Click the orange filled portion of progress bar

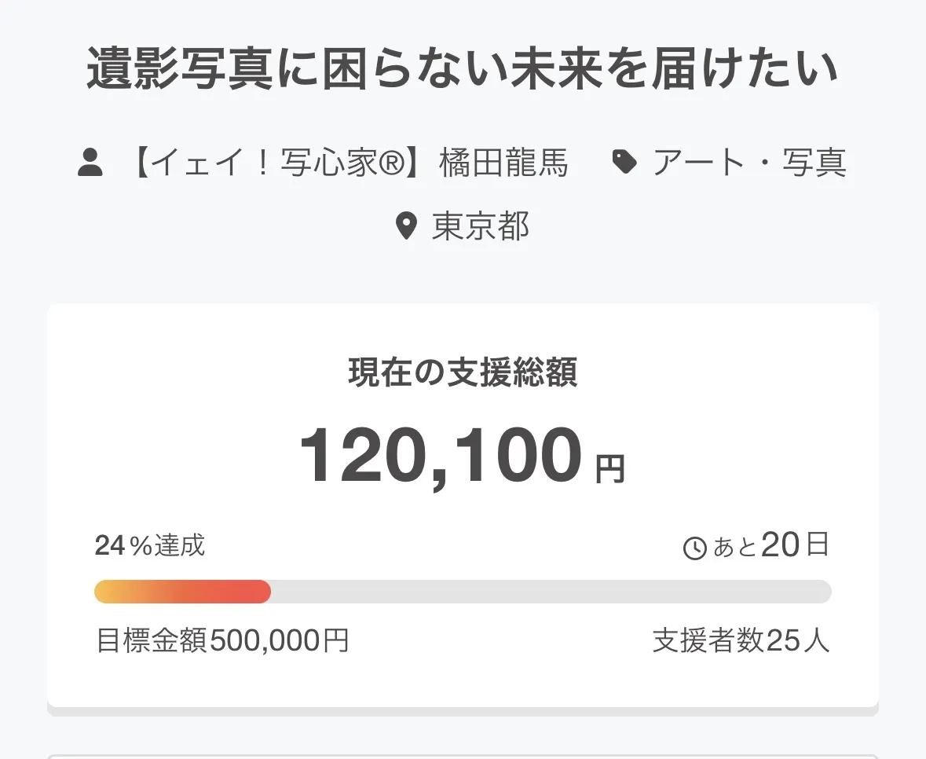click(182, 592)
